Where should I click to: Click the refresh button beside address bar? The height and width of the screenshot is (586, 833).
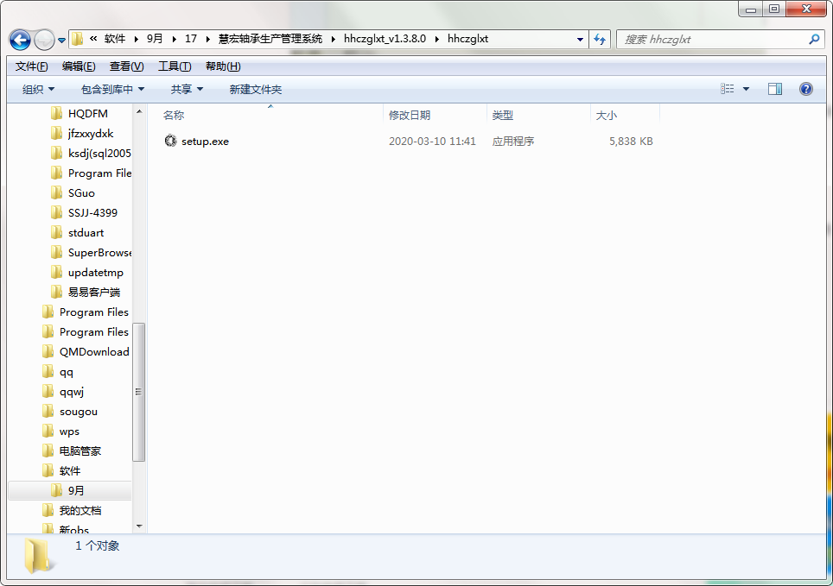coord(600,40)
